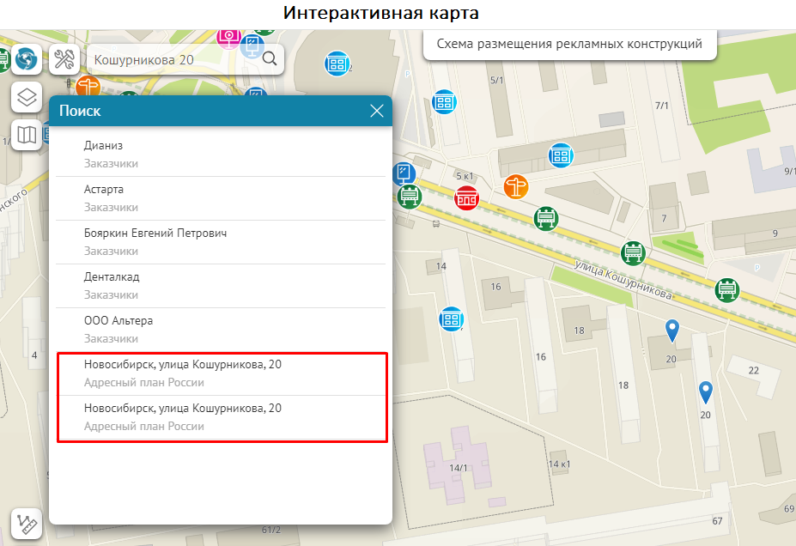Choose the ООО Альтера result
This screenshot has height=546, width=796.
tap(220, 329)
